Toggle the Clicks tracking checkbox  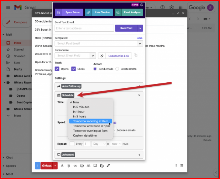74,69
